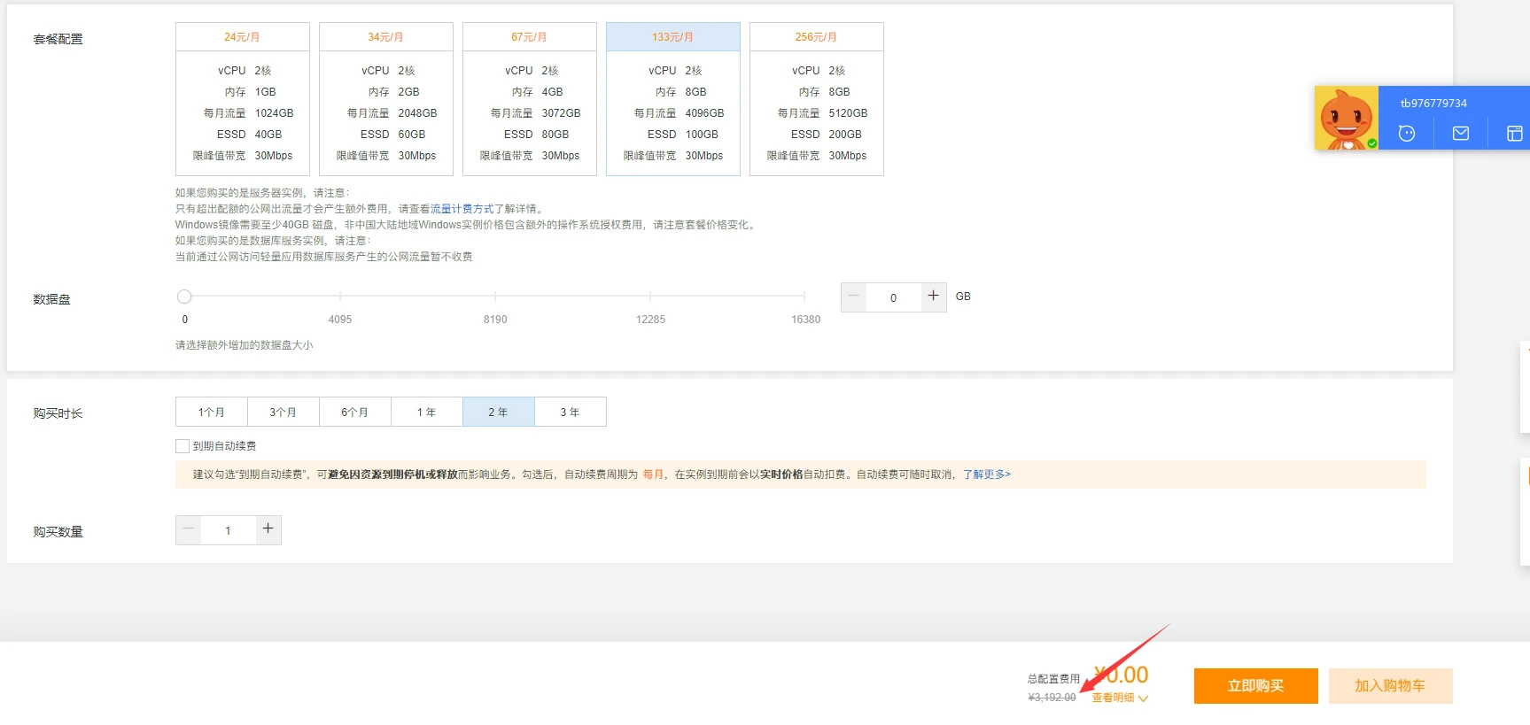Click the orange mascot avatar
The image size is (1530, 725).
point(1346,118)
